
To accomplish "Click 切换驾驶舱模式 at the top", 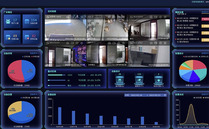I will 198,2.
